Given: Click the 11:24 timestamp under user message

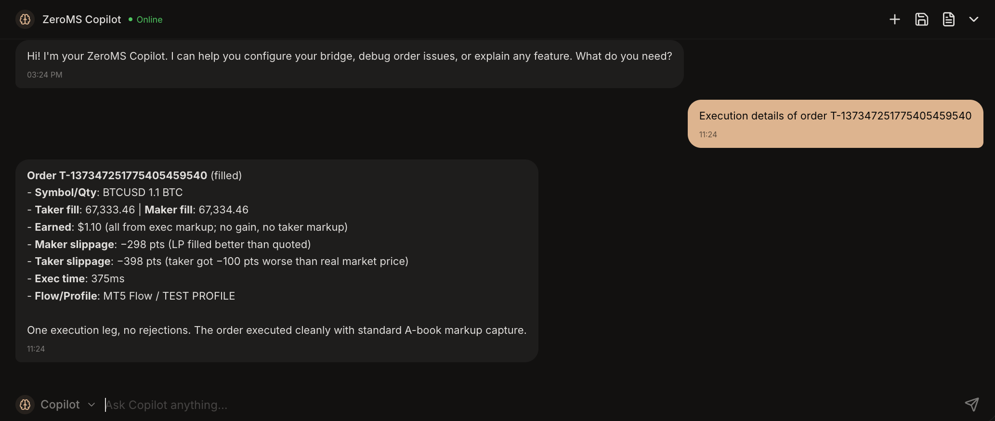Looking at the screenshot, I should click(708, 134).
